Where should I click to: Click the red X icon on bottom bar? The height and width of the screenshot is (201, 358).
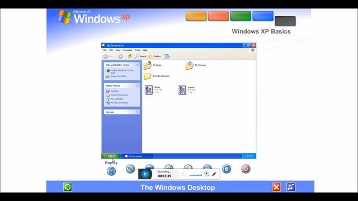click(x=276, y=187)
